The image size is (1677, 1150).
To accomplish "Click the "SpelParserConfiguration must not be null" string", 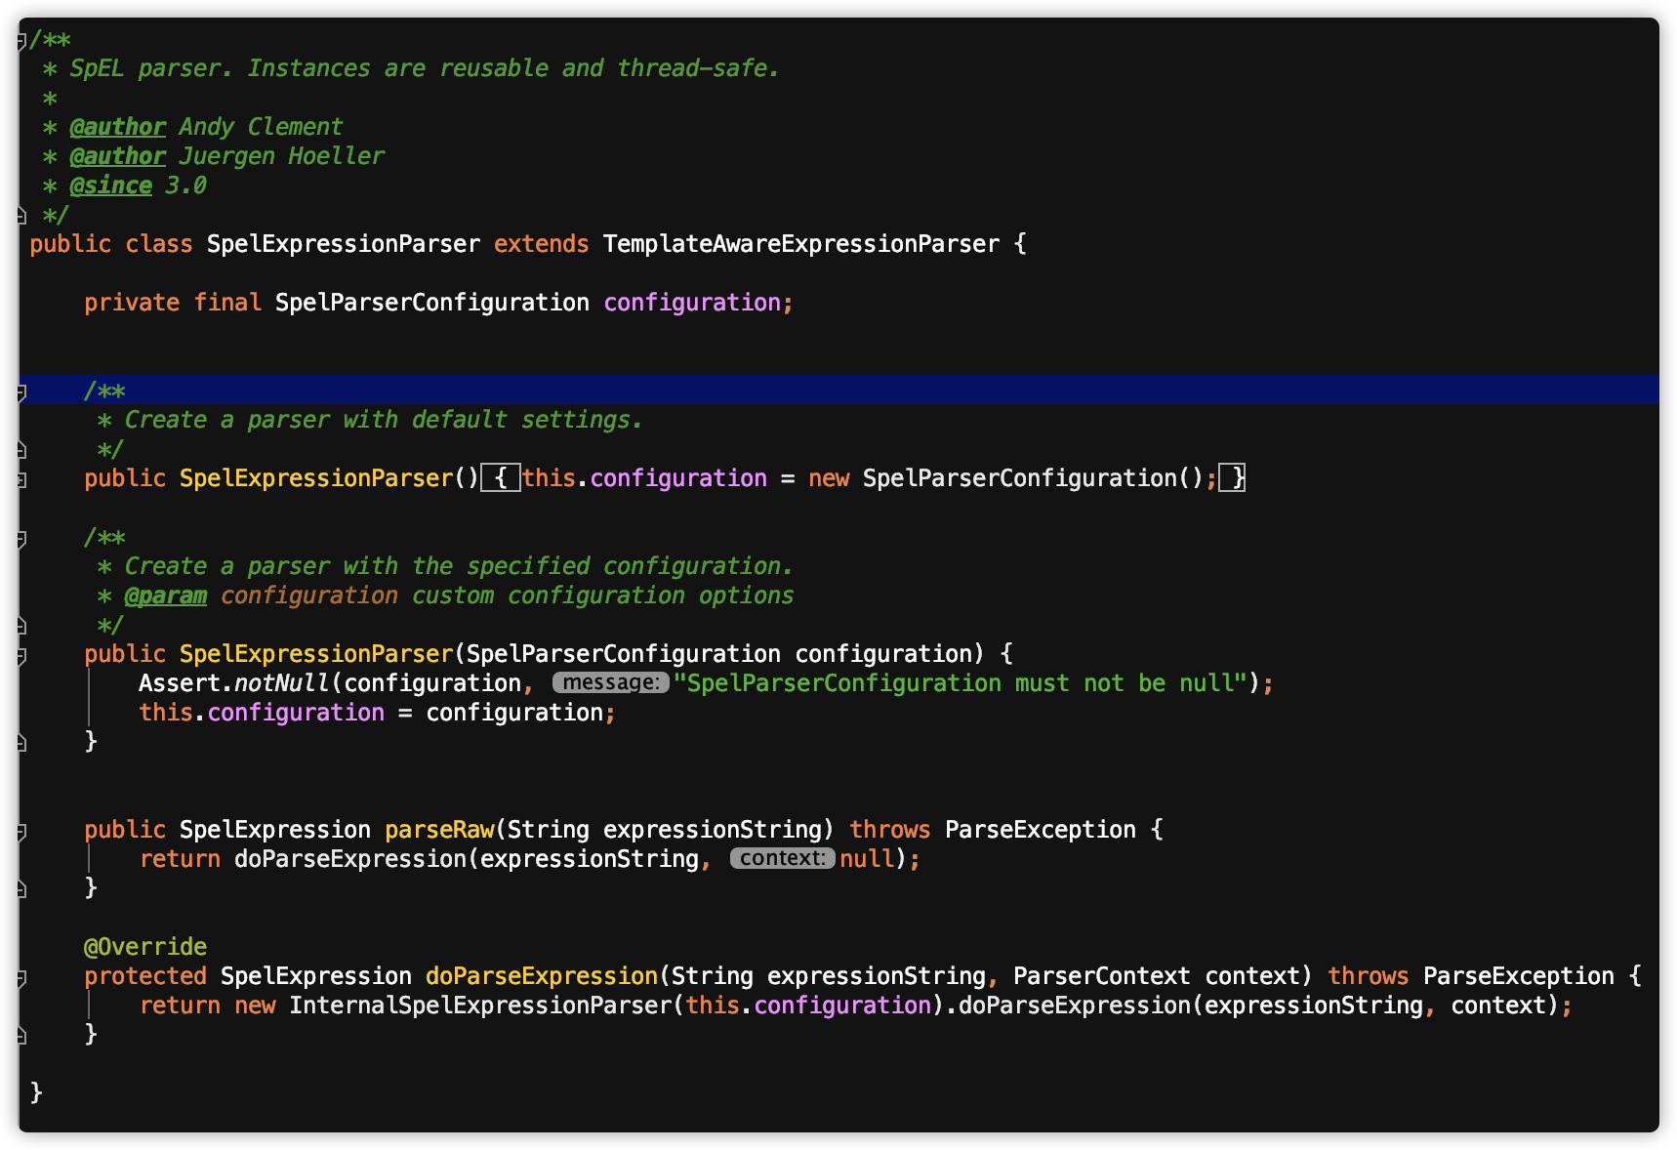I will tap(961, 683).
